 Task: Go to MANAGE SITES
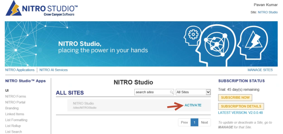(x=260, y=70)
